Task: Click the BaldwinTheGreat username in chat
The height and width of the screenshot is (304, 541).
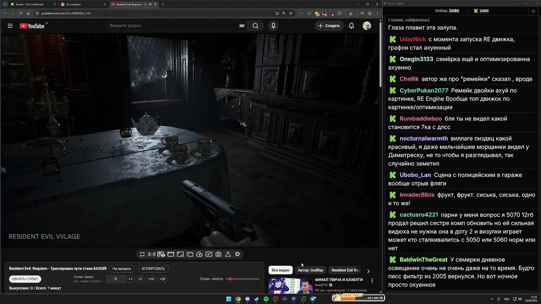Action: (424, 260)
